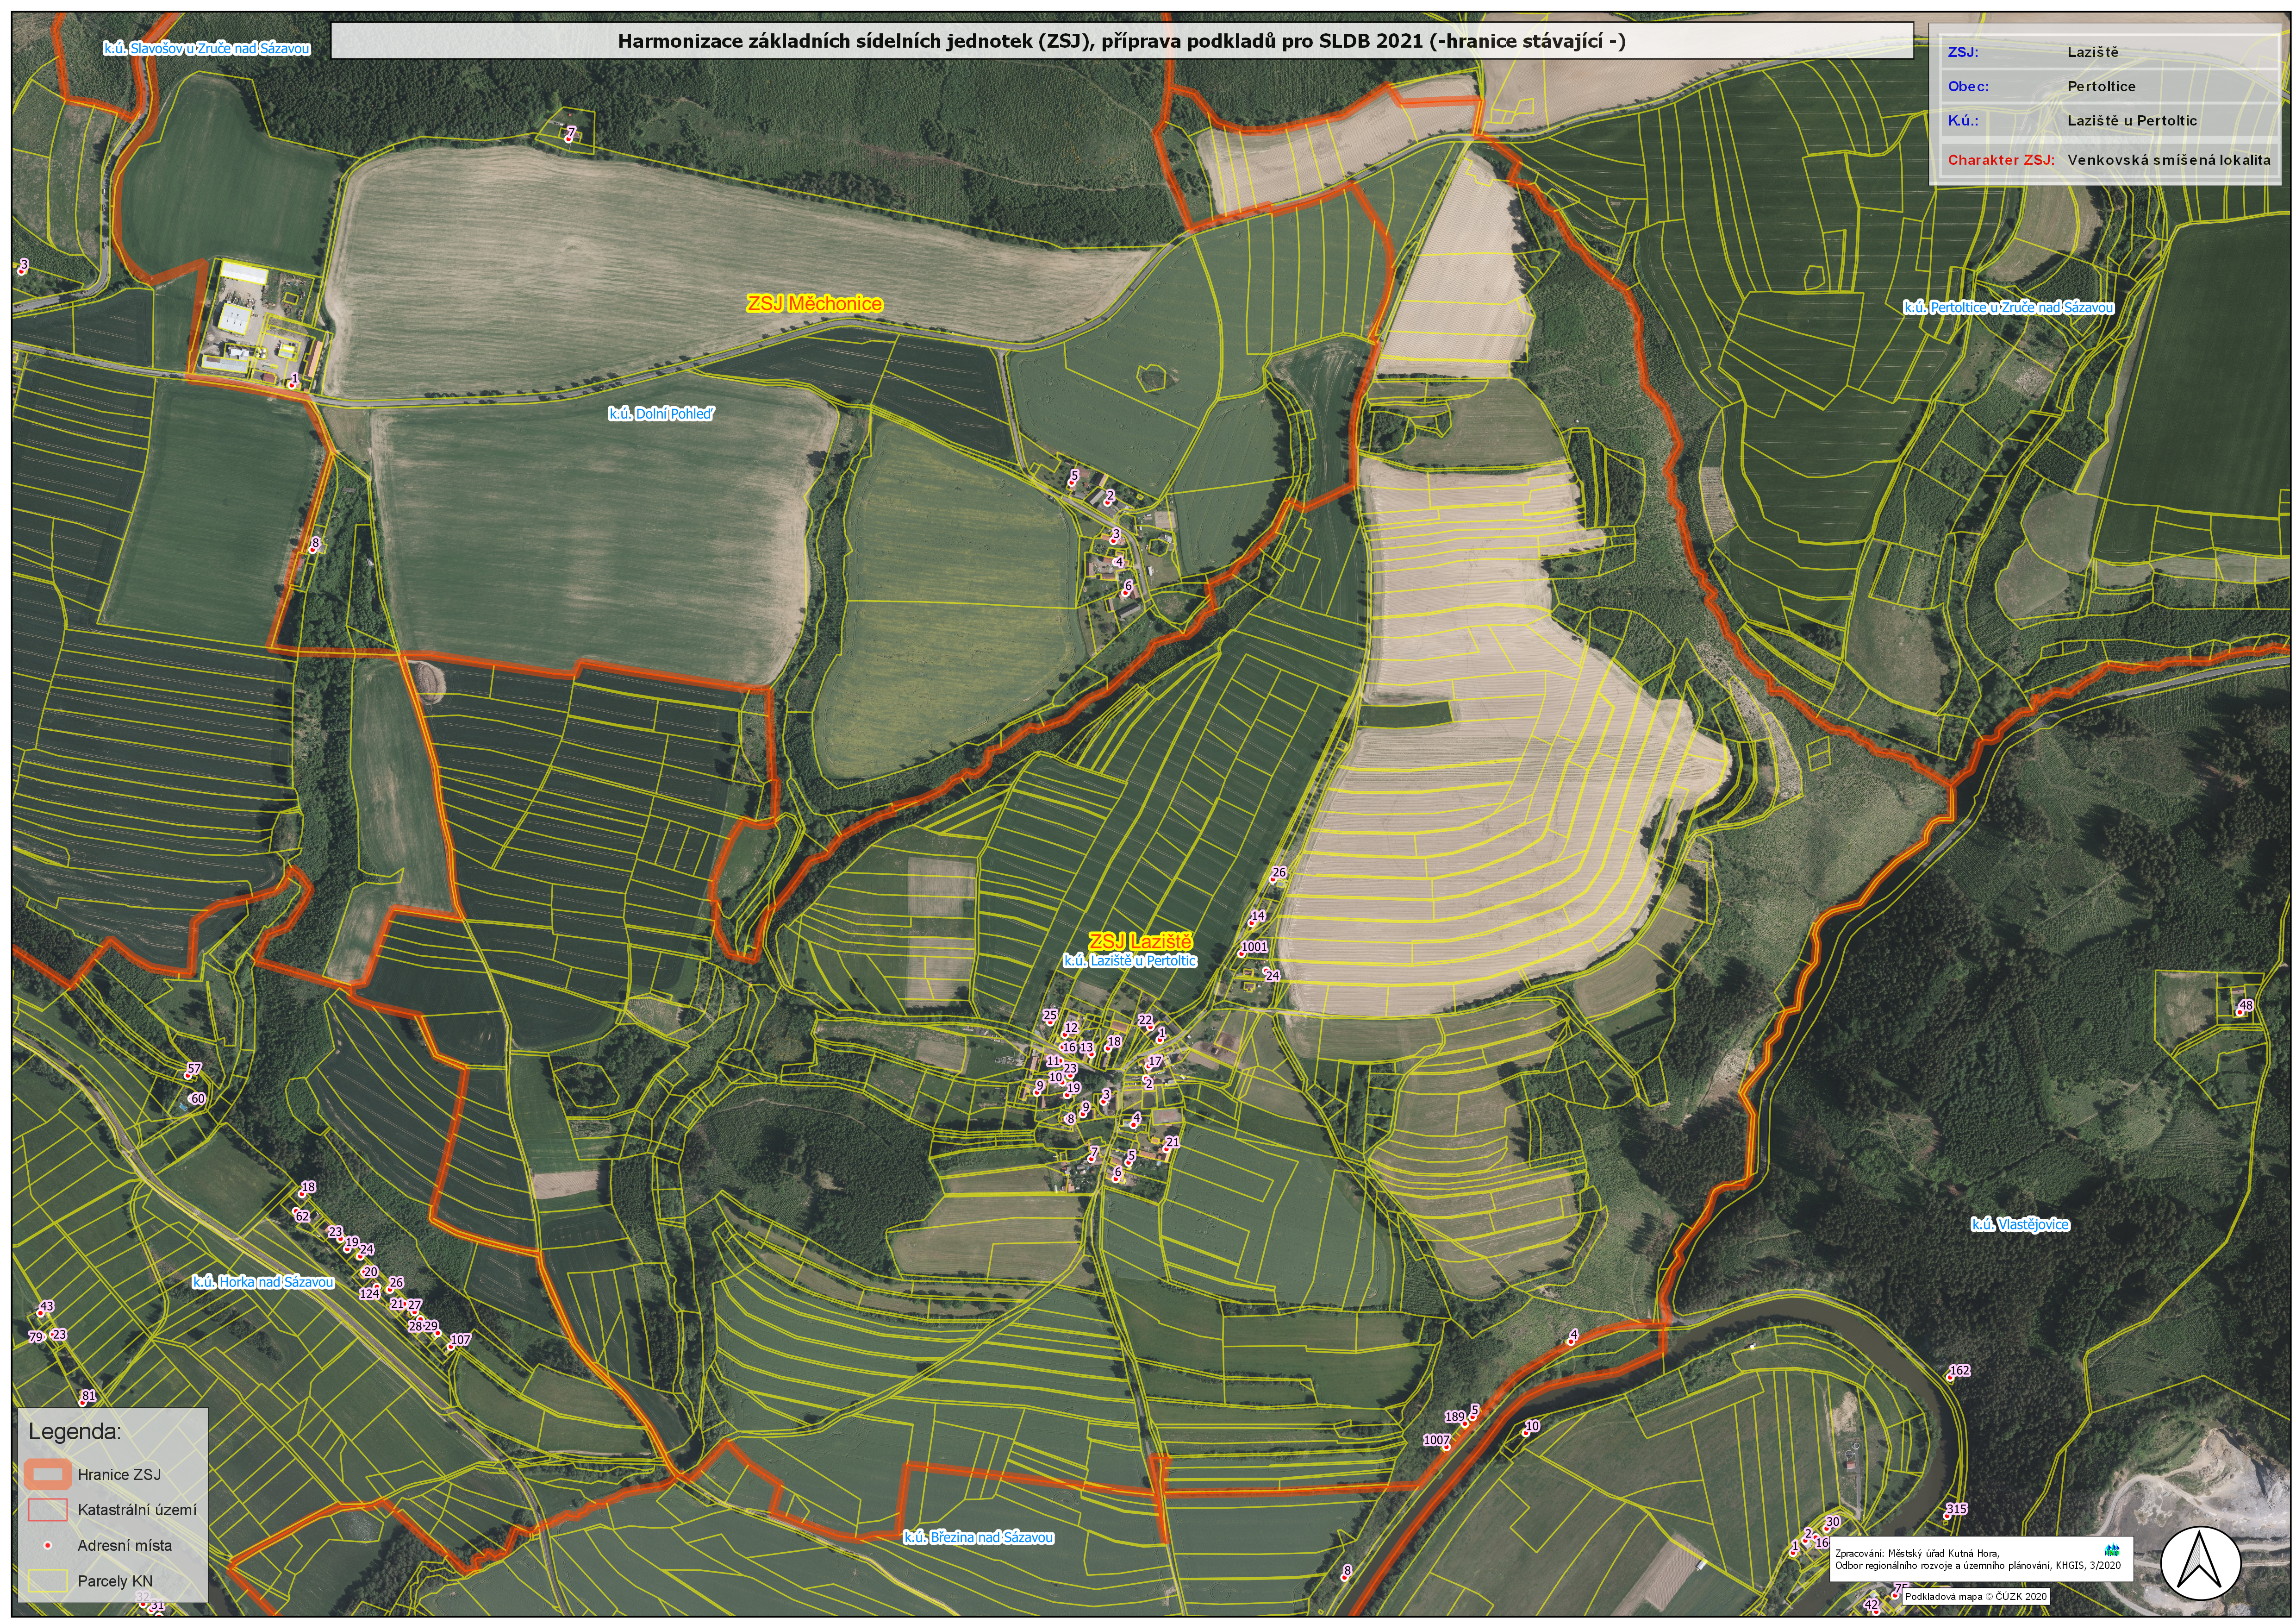Select the ZSJ Laziště map label

pyautogui.click(x=1140, y=941)
